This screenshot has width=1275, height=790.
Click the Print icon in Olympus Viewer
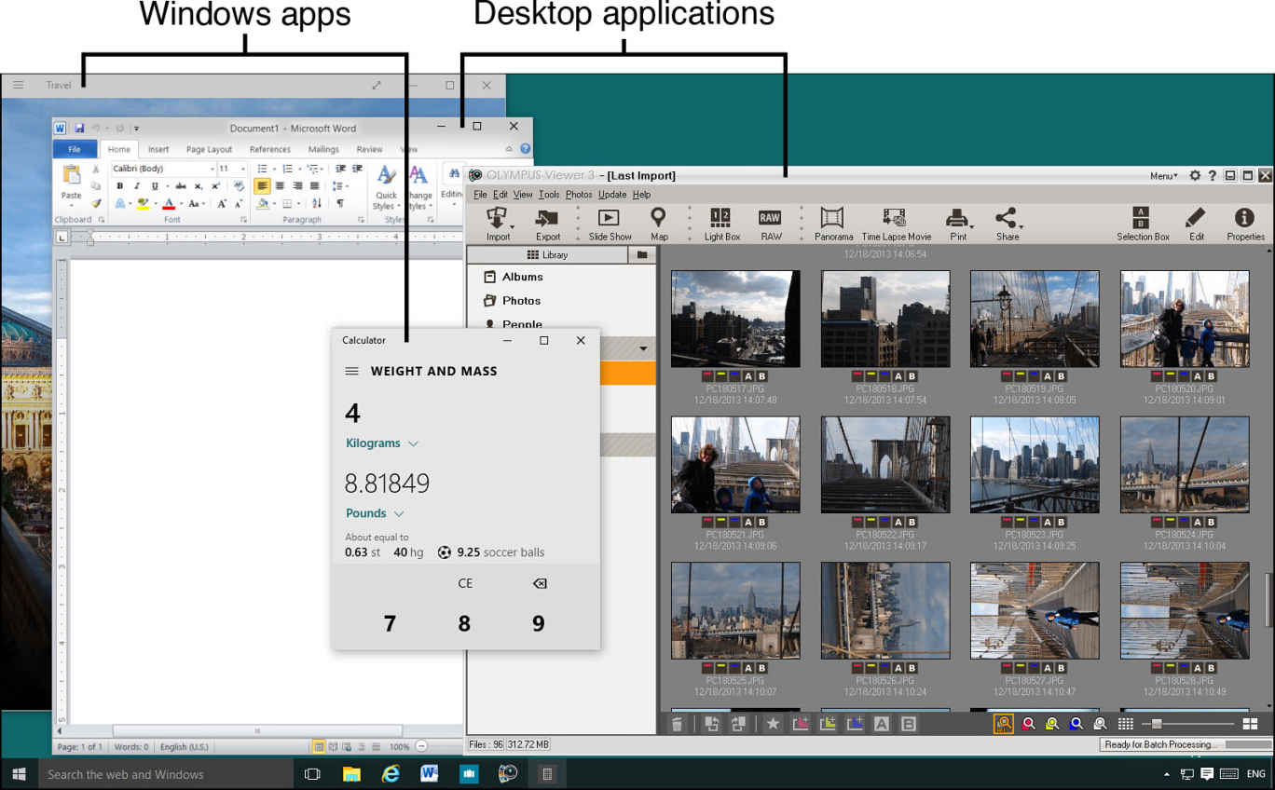click(x=957, y=218)
